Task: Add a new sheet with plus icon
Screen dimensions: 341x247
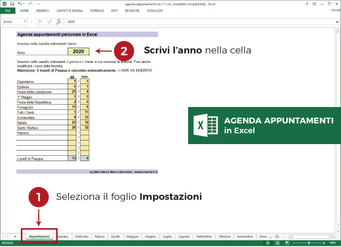Action: 277,236
